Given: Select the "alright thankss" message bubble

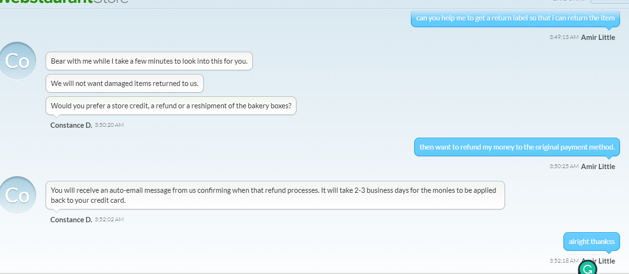Looking at the screenshot, I should [x=591, y=242].
